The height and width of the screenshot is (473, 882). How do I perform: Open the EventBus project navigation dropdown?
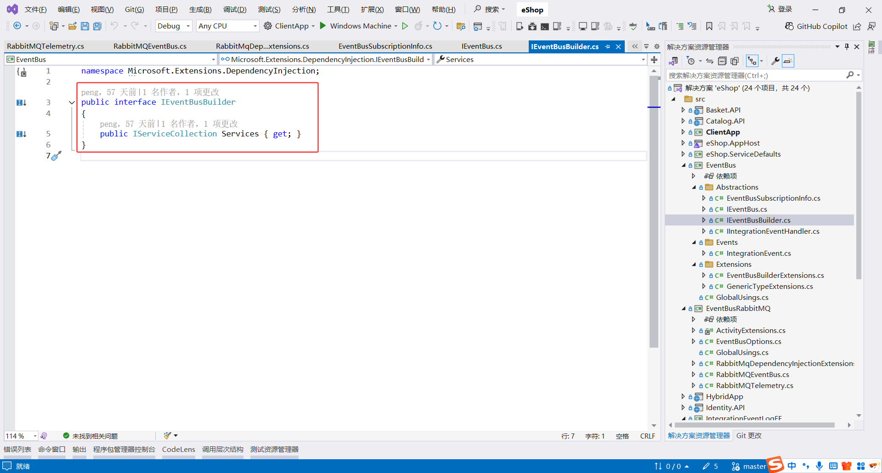pyautogui.click(x=111, y=59)
